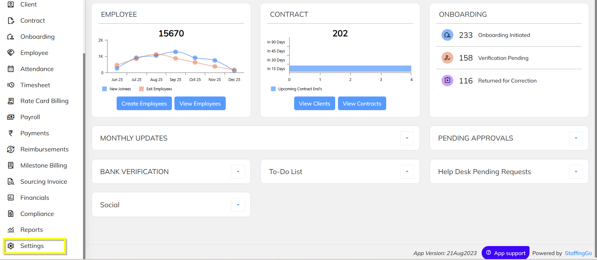Click the Payroll cash icon
Screen dimensions: 597x260
[x=11, y=117]
